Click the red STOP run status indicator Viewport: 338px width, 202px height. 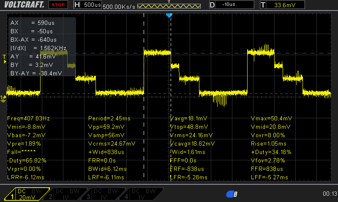coord(58,5)
